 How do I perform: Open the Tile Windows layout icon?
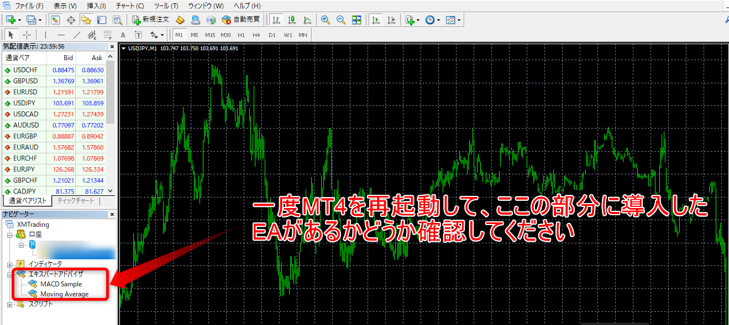click(356, 20)
